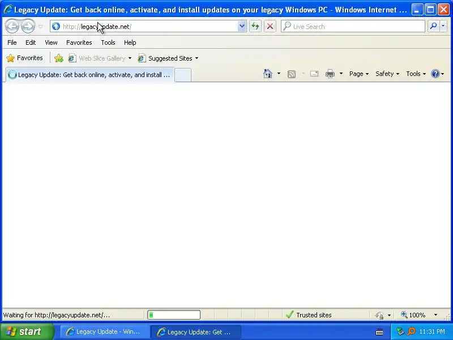The width and height of the screenshot is (453, 340).
Task: Open the Safety command bar menu
Action: tap(387, 74)
